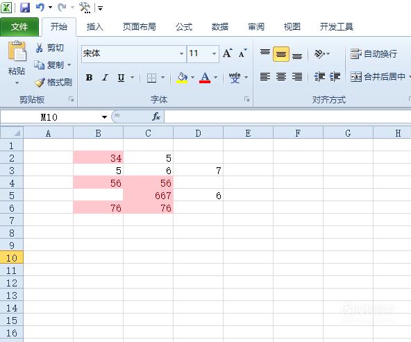Click the 复制 copy button
This screenshot has width=411, height=342.
49,65
